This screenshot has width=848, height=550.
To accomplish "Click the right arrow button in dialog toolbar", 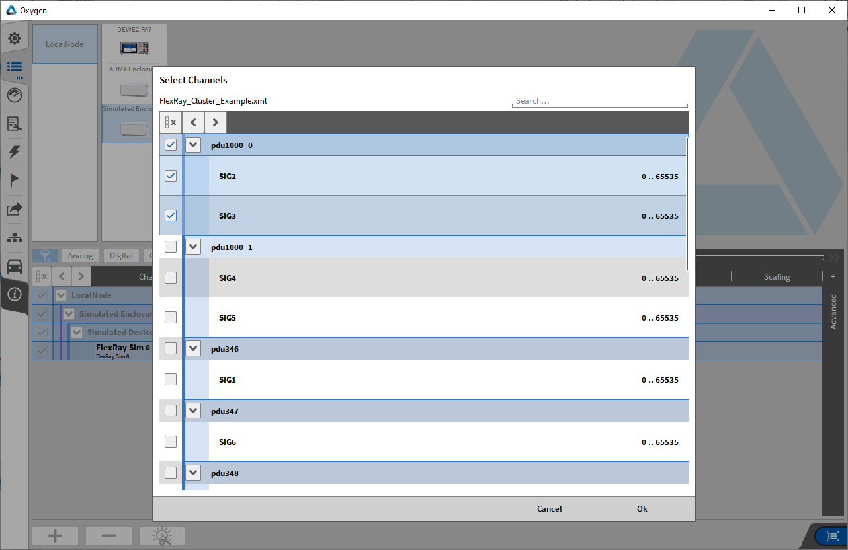I will 216,122.
